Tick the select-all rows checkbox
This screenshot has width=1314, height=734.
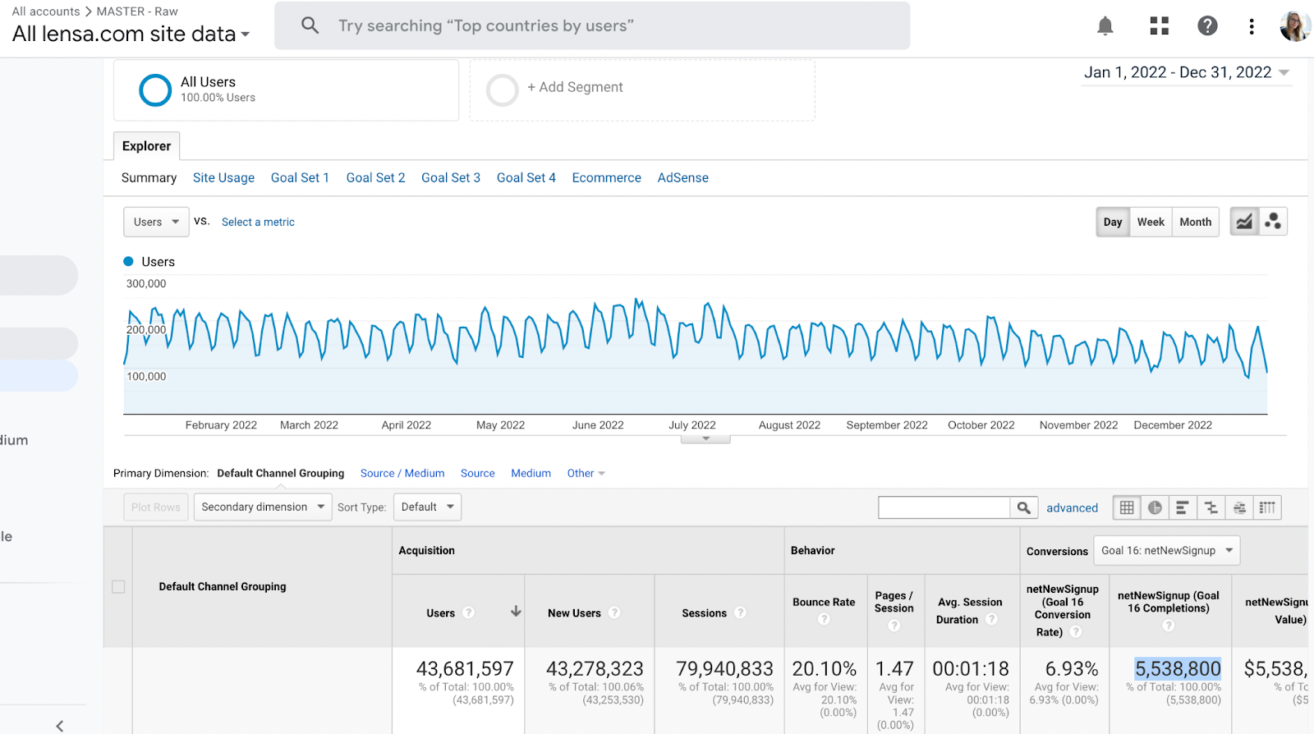click(x=118, y=586)
